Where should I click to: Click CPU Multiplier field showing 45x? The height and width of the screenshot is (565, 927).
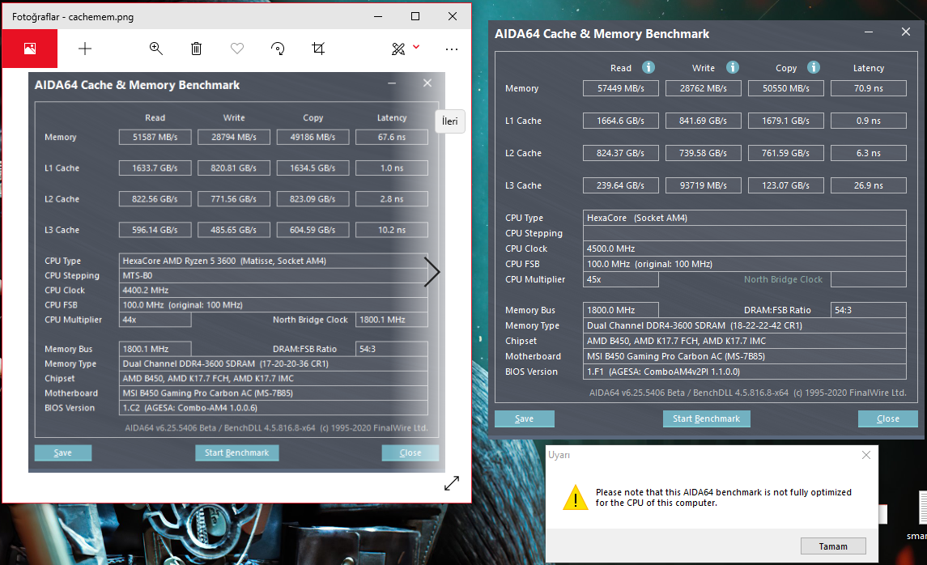[621, 279]
